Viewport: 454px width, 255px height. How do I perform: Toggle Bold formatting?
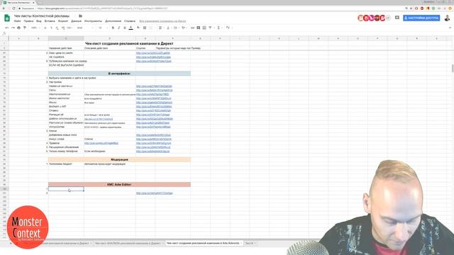pyautogui.click(x=113, y=28)
